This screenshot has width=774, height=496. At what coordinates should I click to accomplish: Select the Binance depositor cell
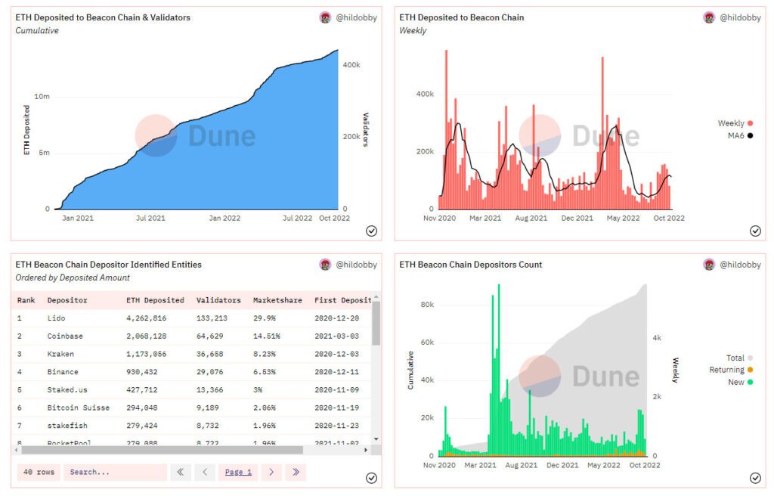[63, 372]
